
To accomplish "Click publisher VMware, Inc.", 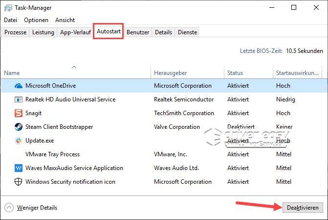I will [x=171, y=154].
